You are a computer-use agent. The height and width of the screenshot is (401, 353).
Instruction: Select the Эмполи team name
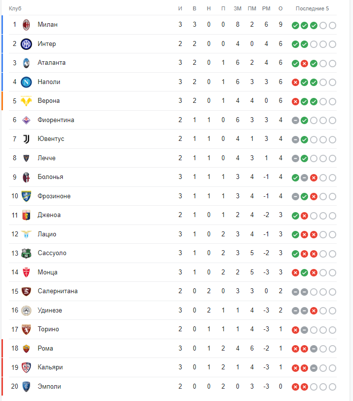pos(49,387)
